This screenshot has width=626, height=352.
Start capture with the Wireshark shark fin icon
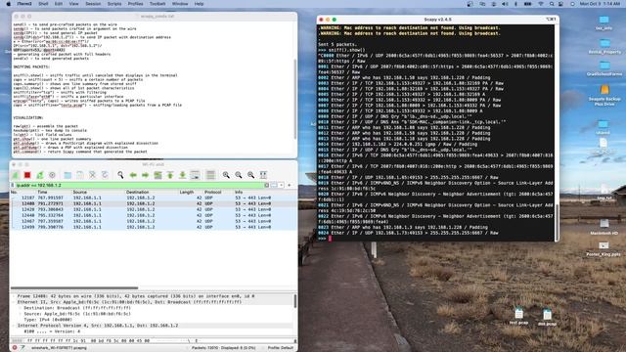click(16, 175)
